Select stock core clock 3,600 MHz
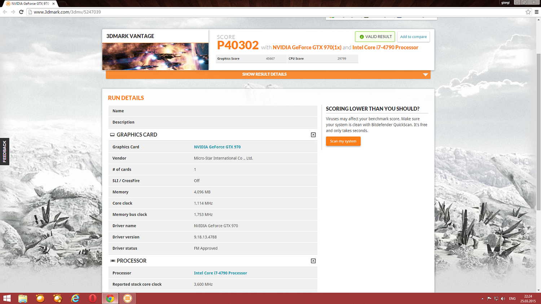The height and width of the screenshot is (304, 541). point(203,285)
